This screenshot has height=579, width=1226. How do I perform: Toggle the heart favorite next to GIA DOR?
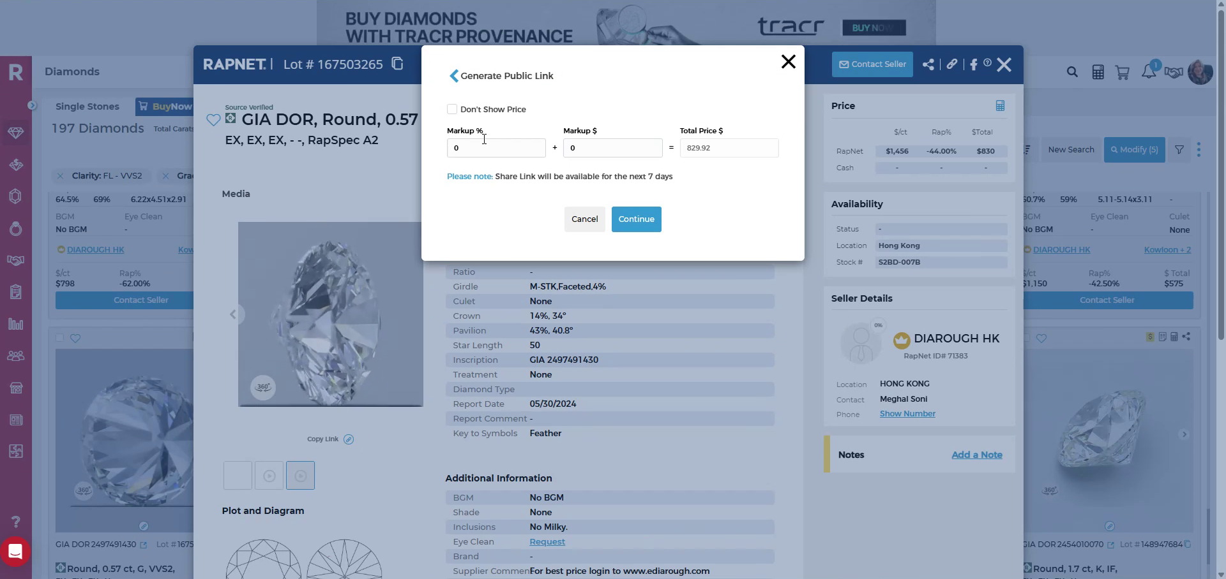213,120
